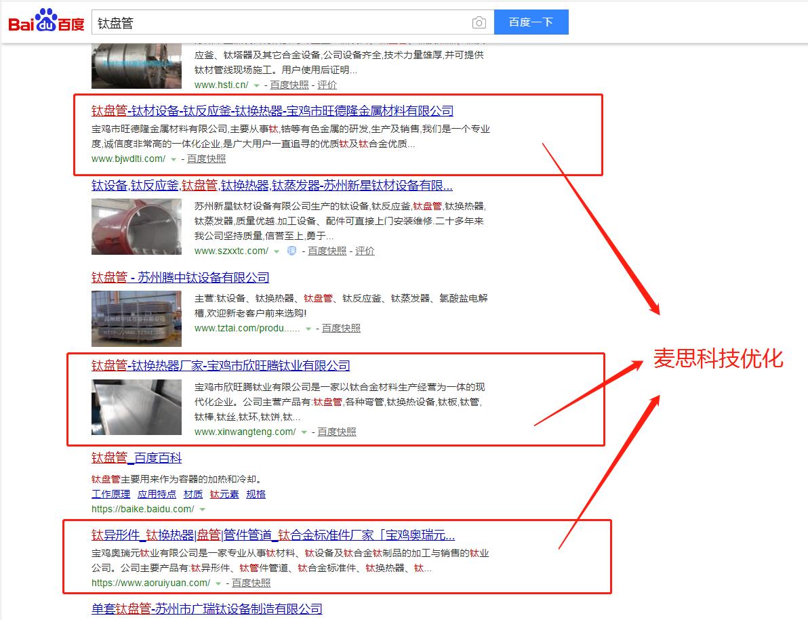The image size is (808, 620).
Task: Open the 苏州新星钛材设备 result title
Action: tap(272, 186)
